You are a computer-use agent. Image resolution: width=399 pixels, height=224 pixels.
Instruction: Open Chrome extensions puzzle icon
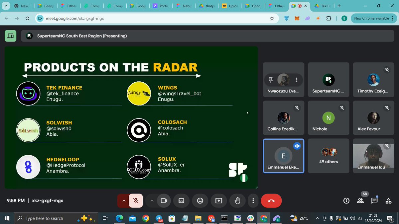coord(329,19)
